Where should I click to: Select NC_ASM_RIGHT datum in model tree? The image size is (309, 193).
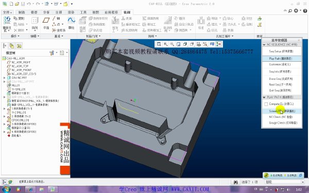tap(19, 62)
